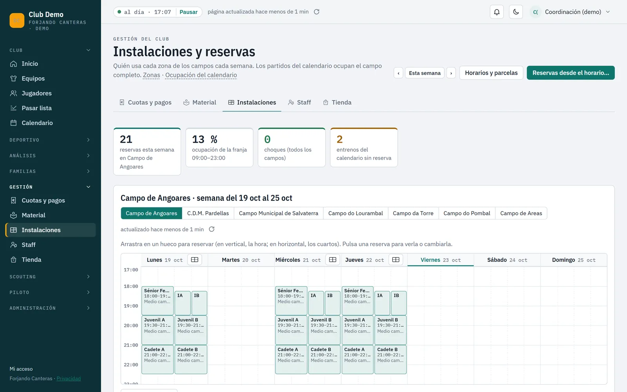Refresh page icon next to update status
This screenshot has width=627, height=392.
(317, 12)
